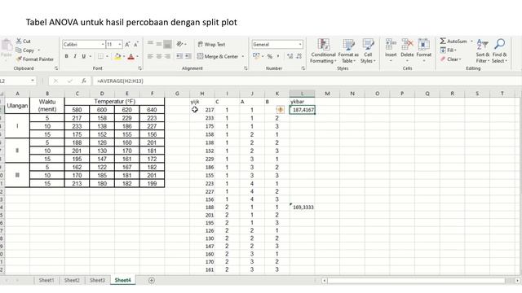Click the Insert cells button

(391, 50)
